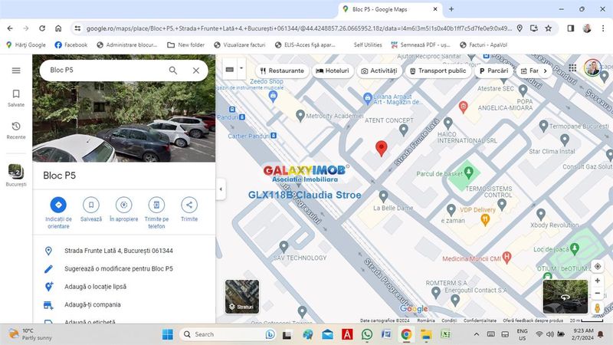Viewport: 613px width, 345px height.
Task: Zoom in the map with plus button
Action: pos(598,281)
